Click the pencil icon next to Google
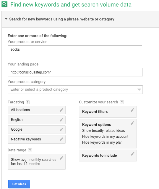 [61, 129]
